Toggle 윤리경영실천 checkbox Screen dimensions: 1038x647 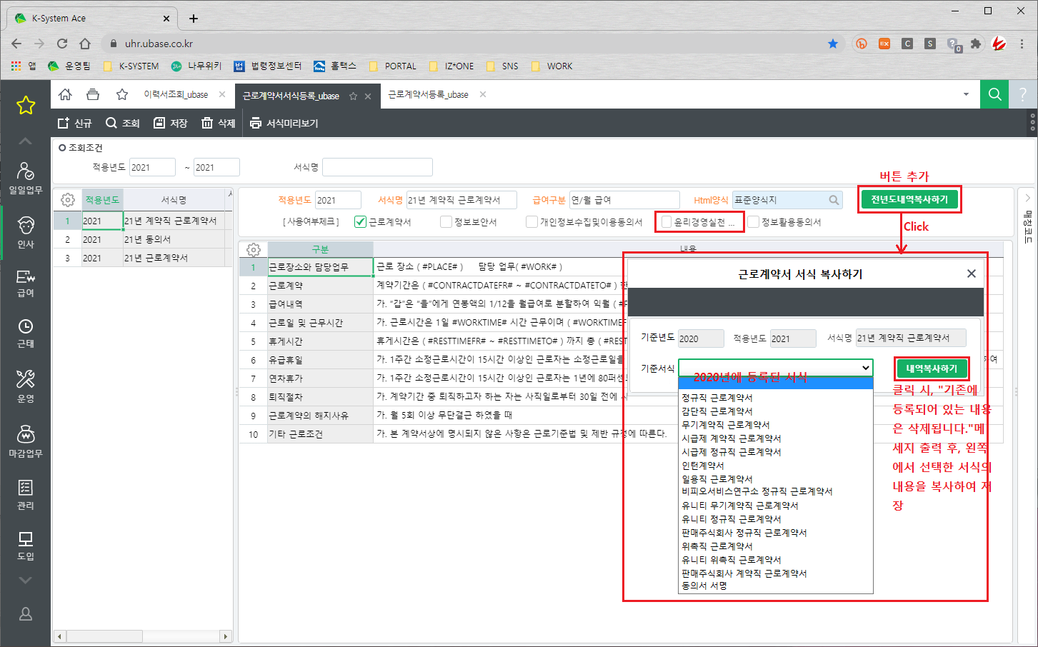(667, 222)
